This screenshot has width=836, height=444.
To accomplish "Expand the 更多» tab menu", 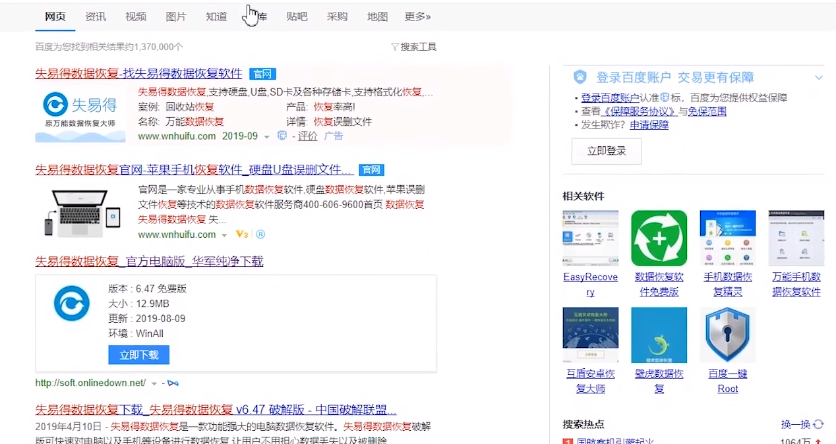I will [418, 16].
